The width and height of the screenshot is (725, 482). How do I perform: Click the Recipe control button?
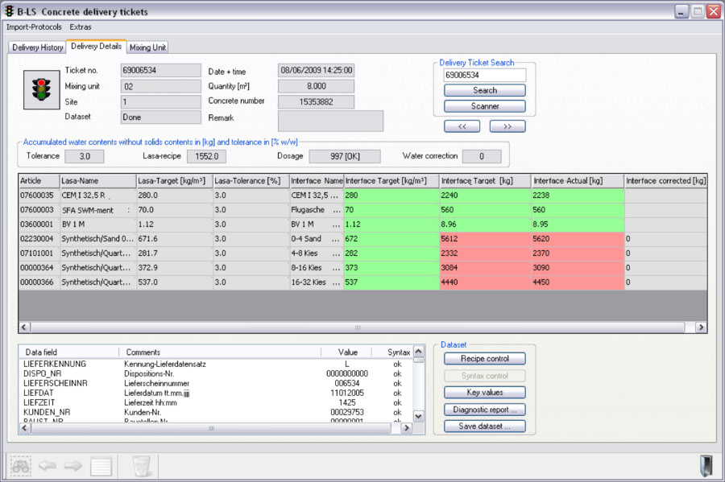pos(485,359)
